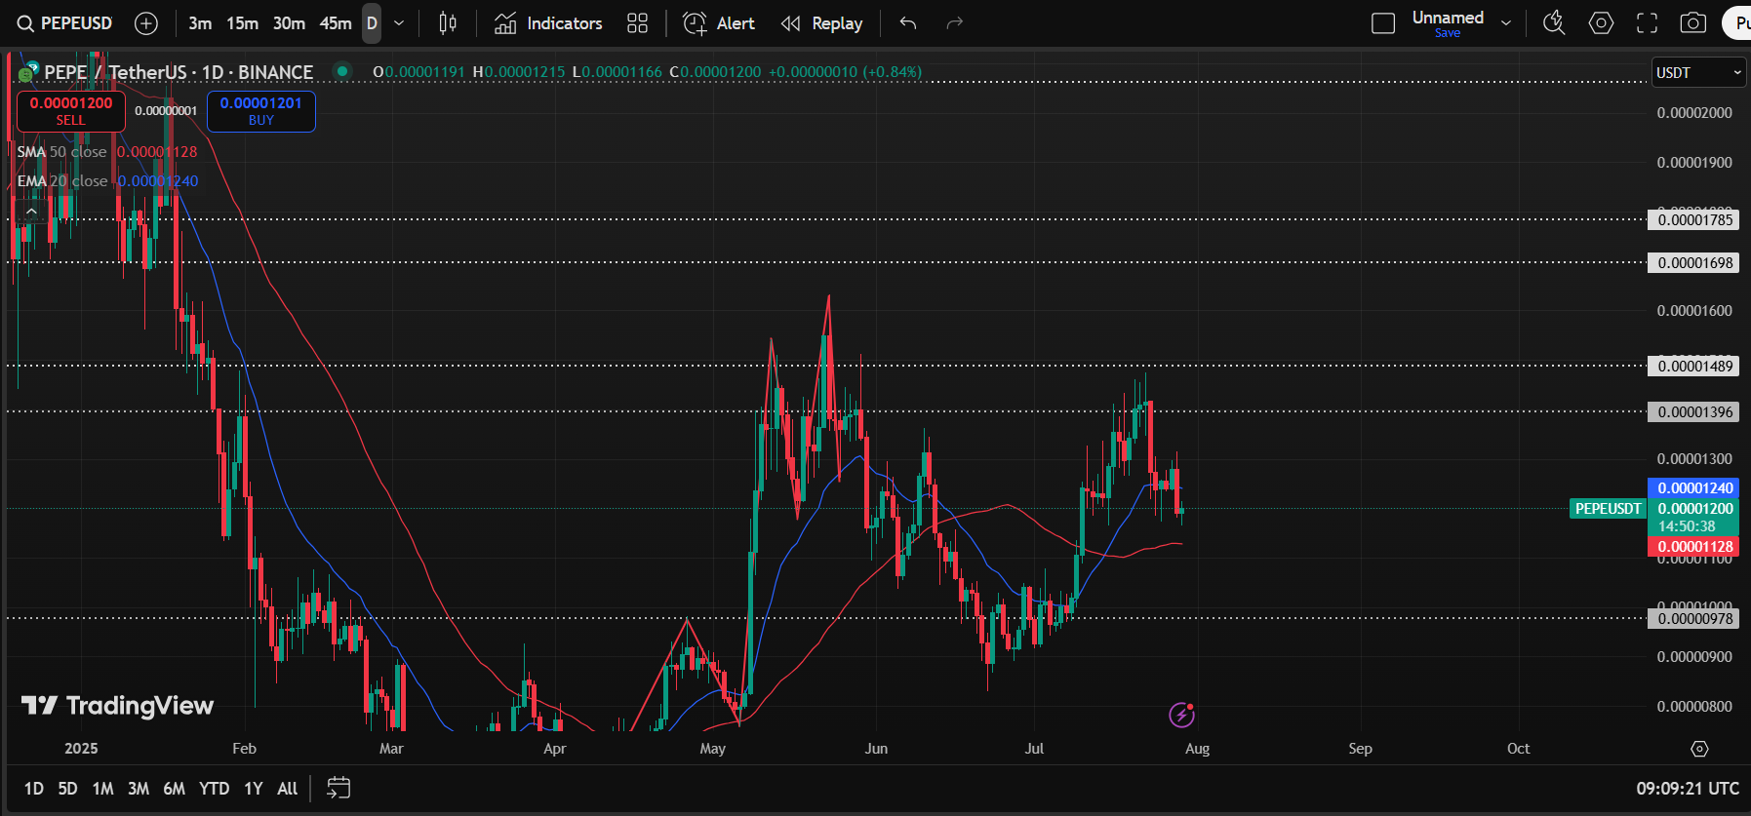Open chart settings hexagon icon
Image resolution: width=1751 pixels, height=816 pixels.
(1601, 23)
